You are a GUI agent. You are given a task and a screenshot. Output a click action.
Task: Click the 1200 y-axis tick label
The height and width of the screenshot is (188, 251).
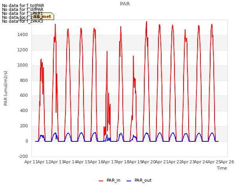[x=23, y=50]
